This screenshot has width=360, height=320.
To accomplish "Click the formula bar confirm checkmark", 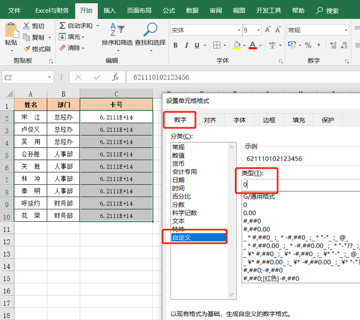I will pos(97,77).
